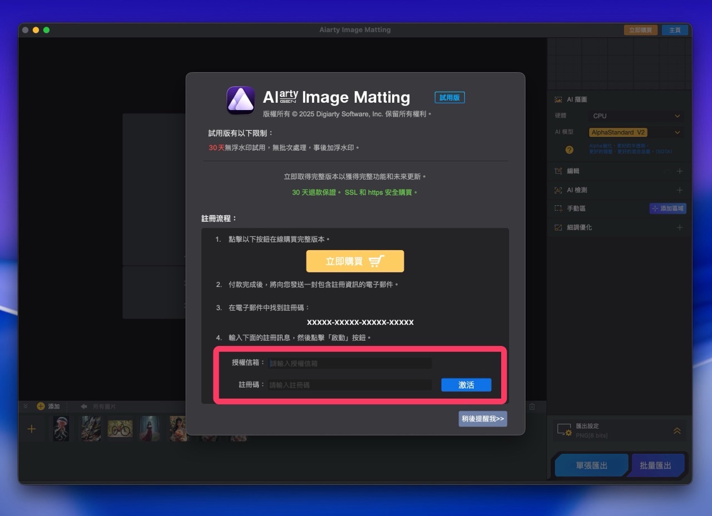This screenshot has height=516, width=712.
Task: Click 主頁 in the title bar
Action: tap(675, 30)
